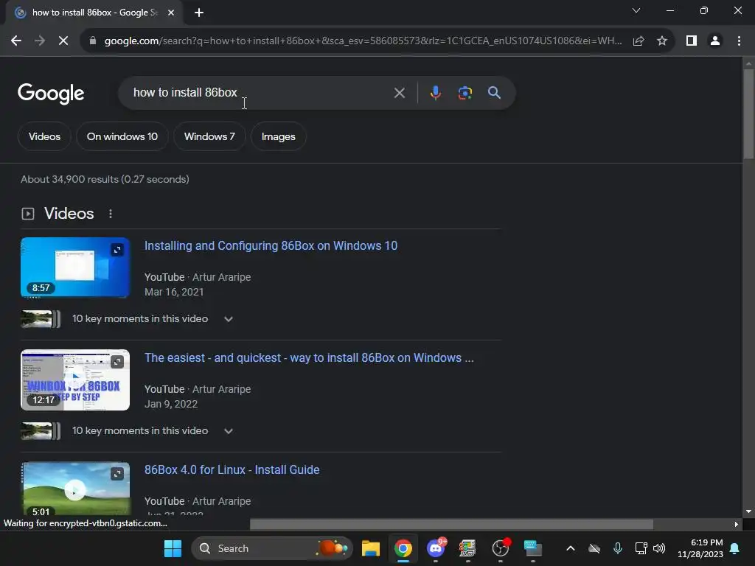Go back to previous page
Viewport: 755px width, 566px height.
16,41
